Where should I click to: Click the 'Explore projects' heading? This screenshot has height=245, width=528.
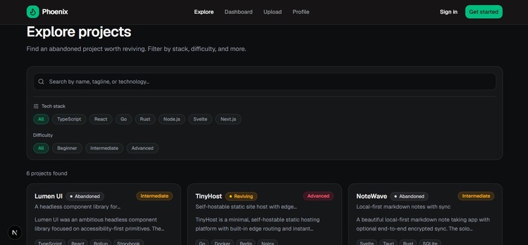coord(79,32)
